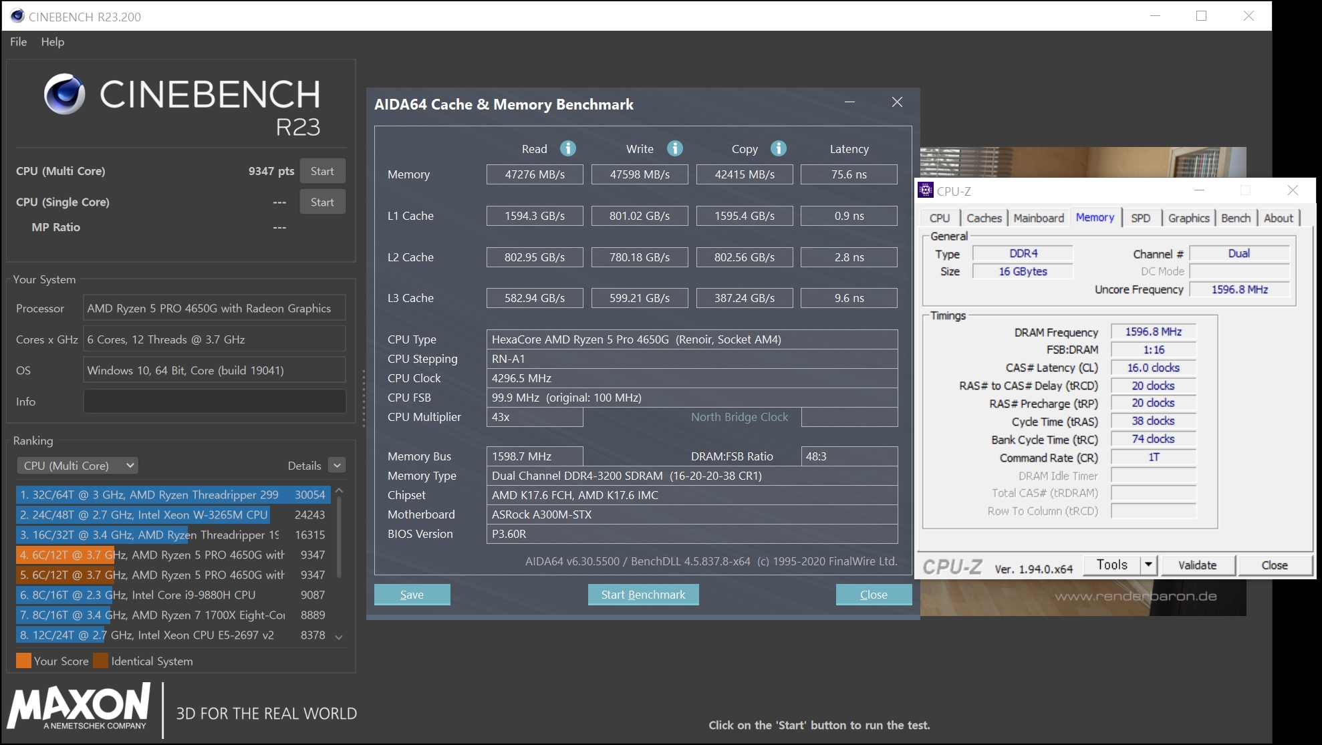Expand the ranking Details chevron

click(338, 466)
